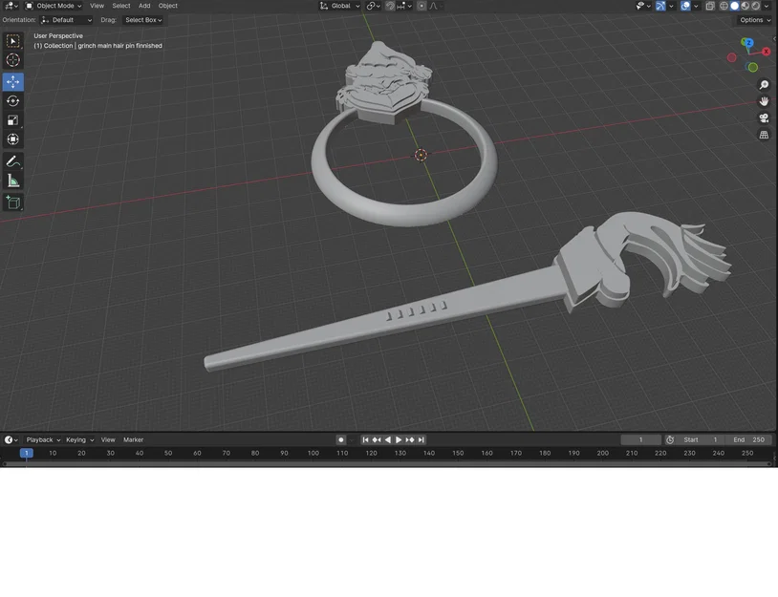The image size is (778, 597).
Task: Toggle auto keying record button
Action: tap(341, 439)
